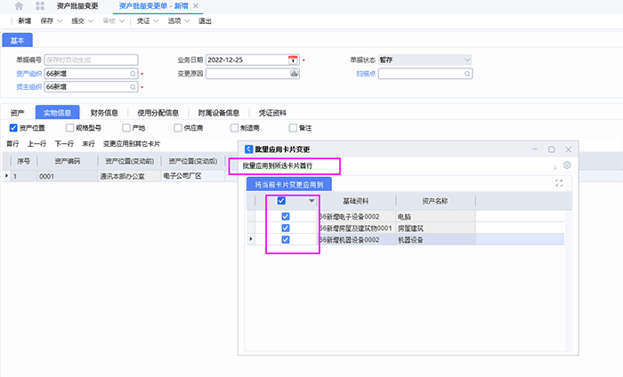Select the 实物信息 tab
Screen dimensions: 623x377
[57, 113]
